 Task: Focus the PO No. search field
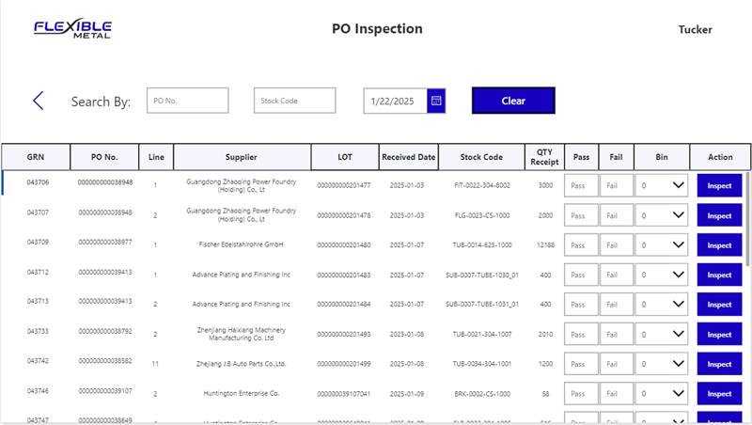[187, 101]
